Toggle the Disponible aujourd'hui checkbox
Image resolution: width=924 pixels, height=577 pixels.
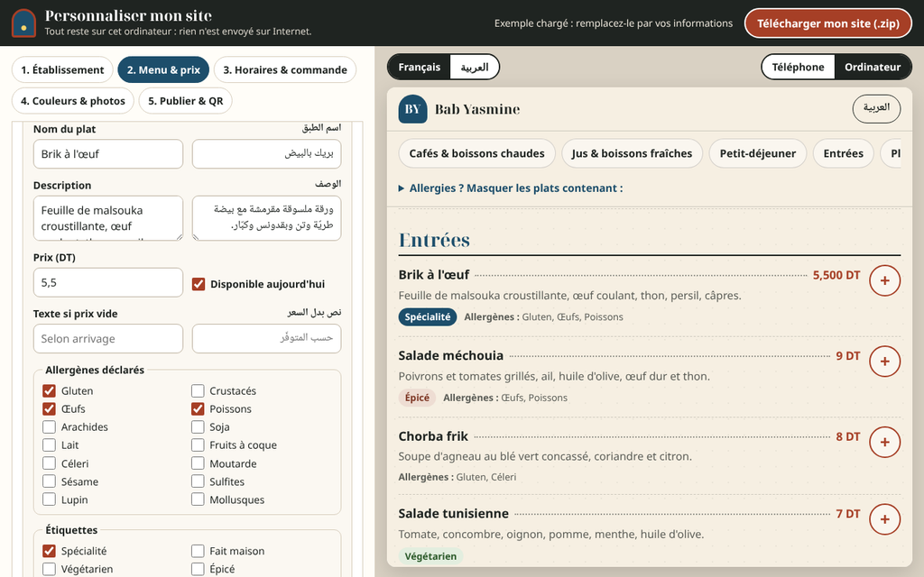click(199, 284)
